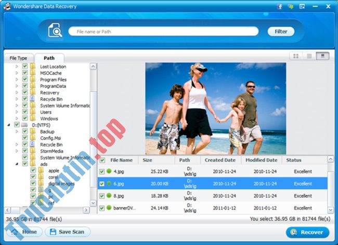Click the file search magnifier icon
The image size is (338, 245).
click(55, 30)
